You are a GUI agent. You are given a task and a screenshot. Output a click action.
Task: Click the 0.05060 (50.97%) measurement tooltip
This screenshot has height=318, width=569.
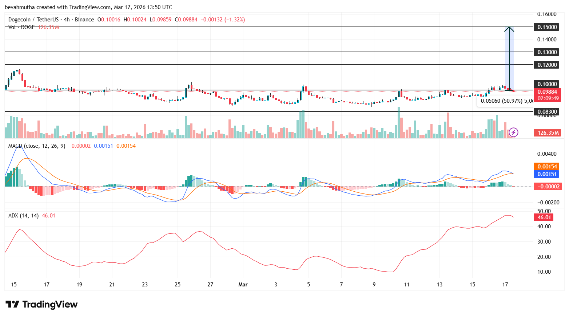pos(506,101)
